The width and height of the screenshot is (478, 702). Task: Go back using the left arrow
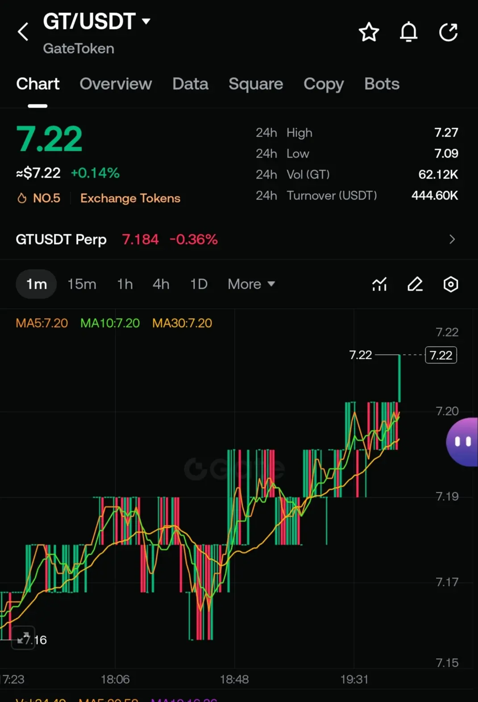point(23,32)
